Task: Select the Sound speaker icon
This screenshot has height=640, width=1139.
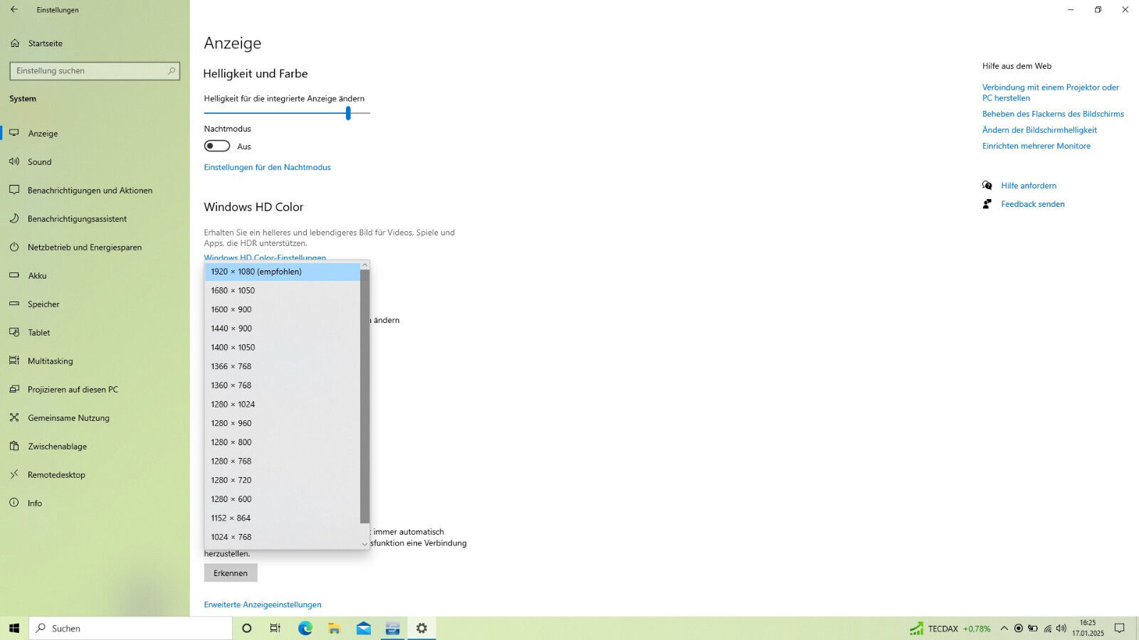Action: [14, 161]
